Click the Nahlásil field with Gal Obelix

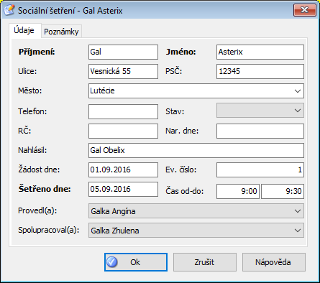click(196, 150)
